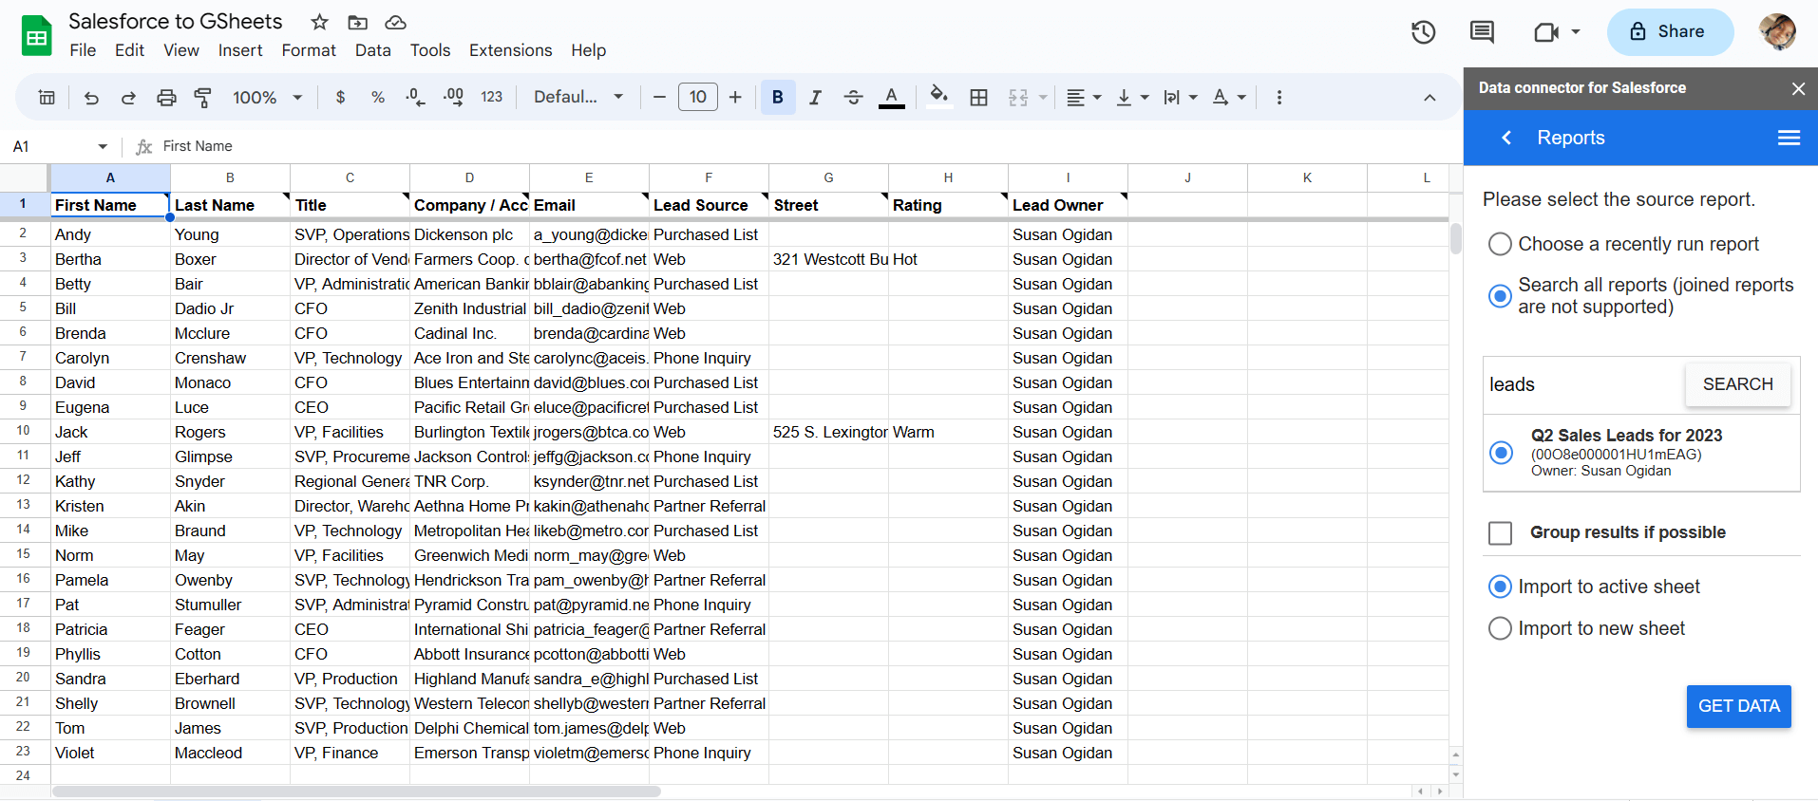
Task: Start a video call with camera icon
Action: point(1546,32)
